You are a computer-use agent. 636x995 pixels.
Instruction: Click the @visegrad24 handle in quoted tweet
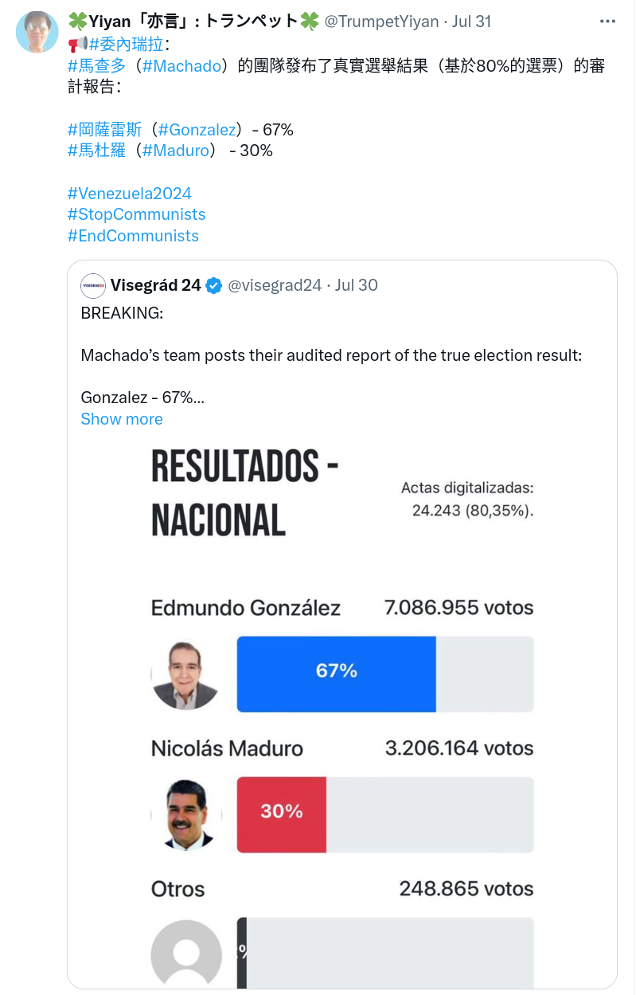[x=275, y=285]
